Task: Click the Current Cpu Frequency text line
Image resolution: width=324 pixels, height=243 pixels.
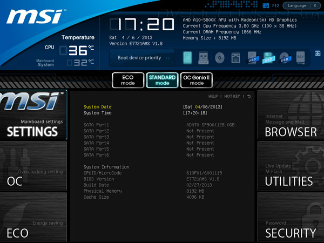Action: [240, 26]
